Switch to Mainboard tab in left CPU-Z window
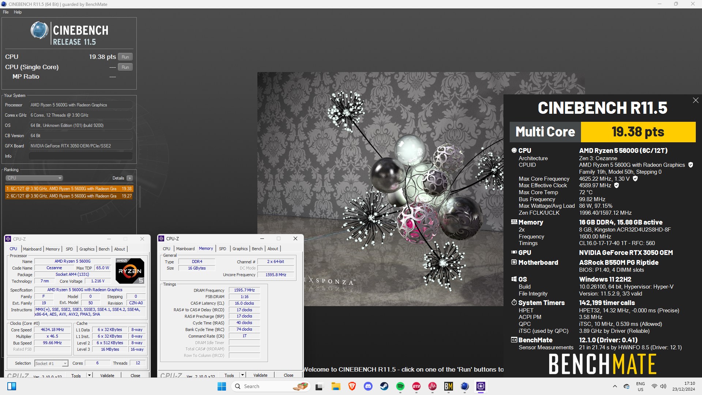 pos(32,249)
